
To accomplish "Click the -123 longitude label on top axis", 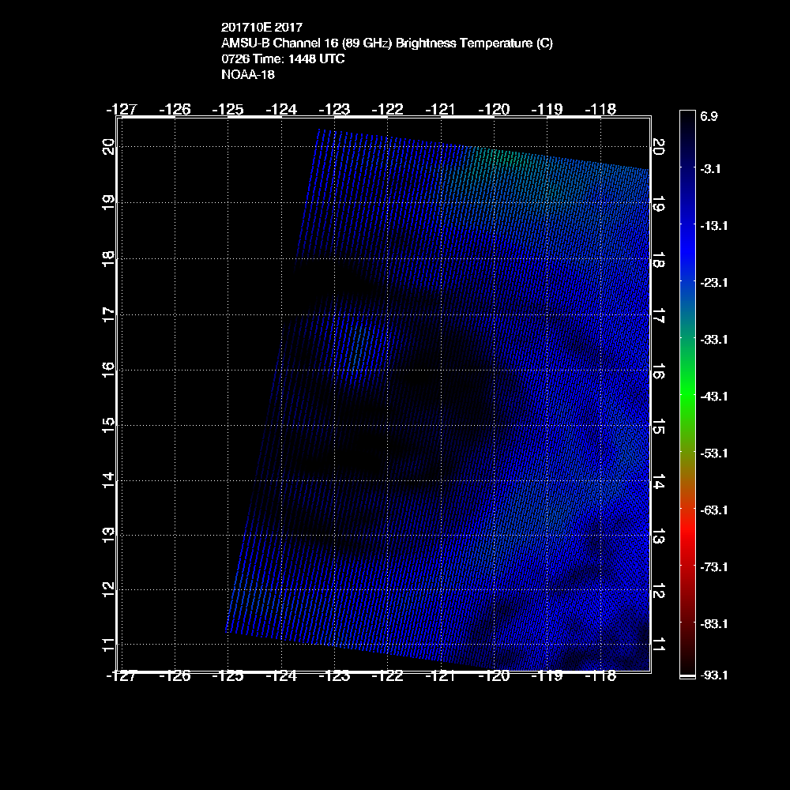I will click(x=334, y=109).
